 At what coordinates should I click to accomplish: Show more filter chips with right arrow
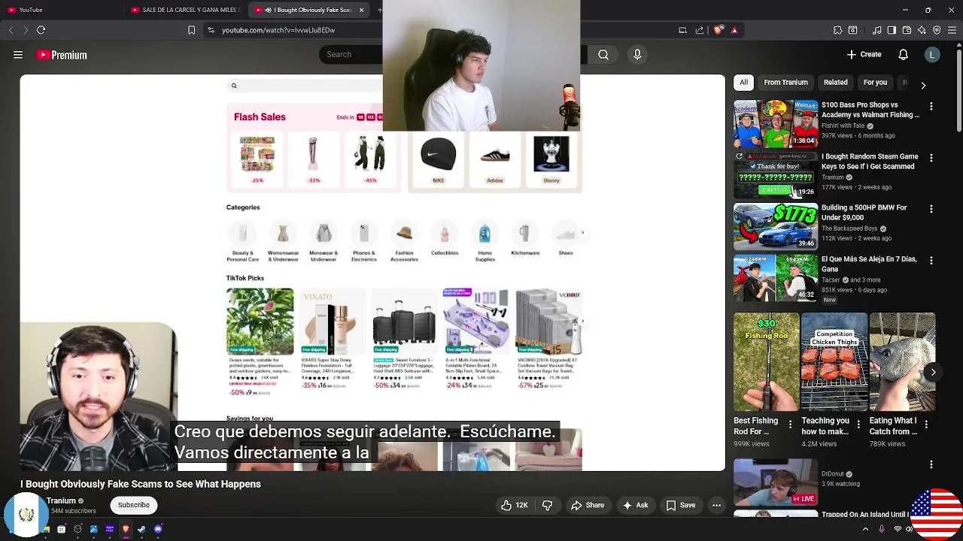coord(923,85)
